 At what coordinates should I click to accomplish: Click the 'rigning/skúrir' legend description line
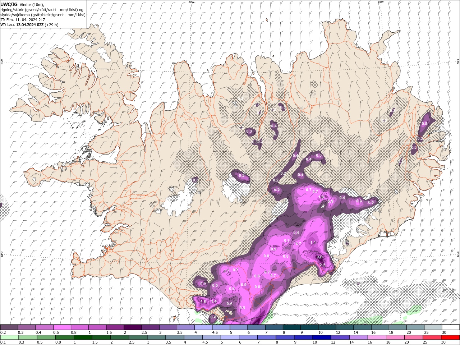coord(42,9)
